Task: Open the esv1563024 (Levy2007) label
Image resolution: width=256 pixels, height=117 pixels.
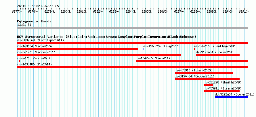Action: 161,46
